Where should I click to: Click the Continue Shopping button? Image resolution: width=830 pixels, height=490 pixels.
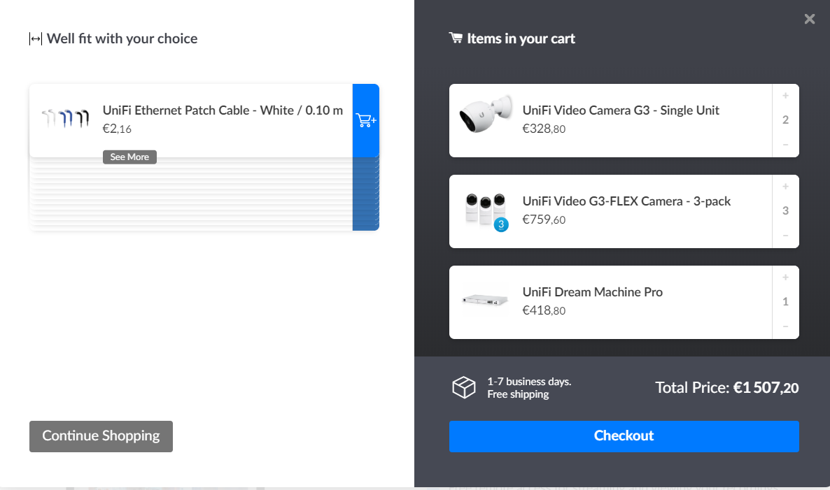tap(101, 436)
